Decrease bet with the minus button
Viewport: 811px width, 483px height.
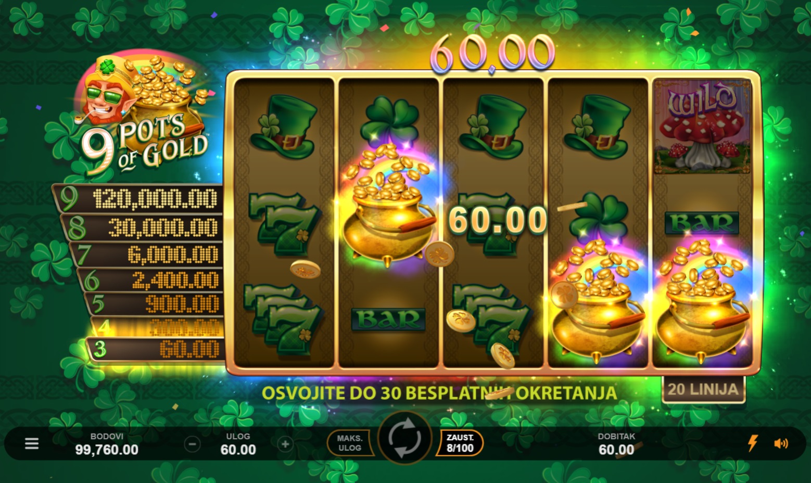pos(193,444)
